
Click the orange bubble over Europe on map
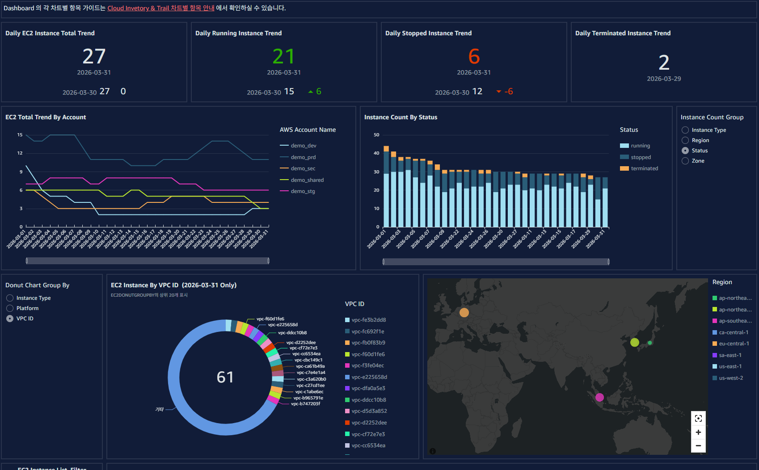pos(464,312)
